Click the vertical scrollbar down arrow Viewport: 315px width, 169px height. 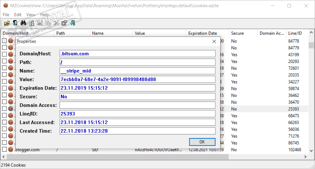[x=311, y=151]
